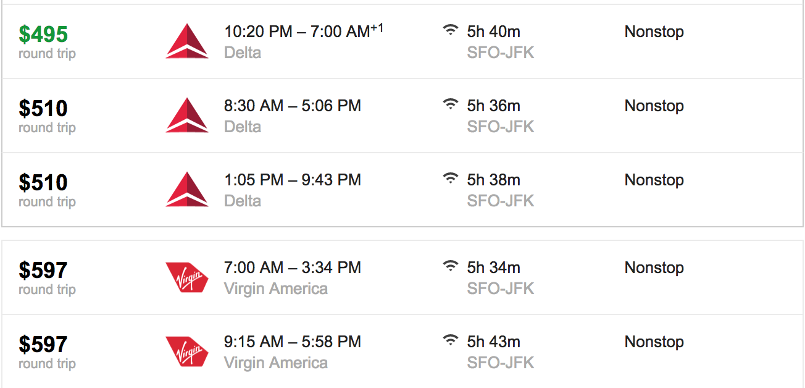Viewport: 805px width, 388px height.
Task: Click the Wi-Fi icon next to 5h 43m
Action: tap(451, 340)
